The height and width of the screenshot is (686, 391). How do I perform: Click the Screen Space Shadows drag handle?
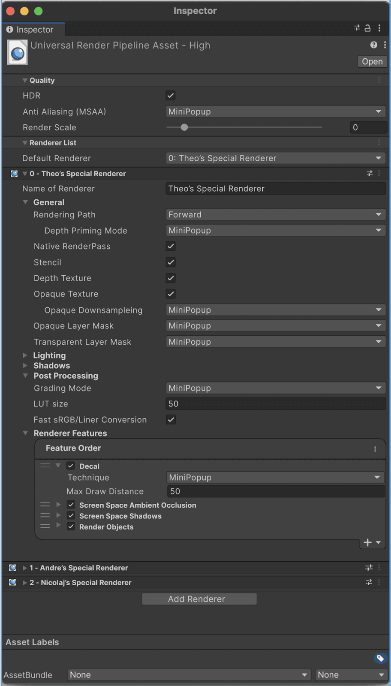tap(45, 515)
